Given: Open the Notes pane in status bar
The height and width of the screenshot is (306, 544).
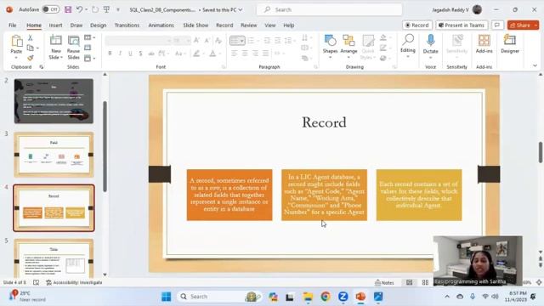Looking at the screenshot, I should tap(384, 283).
